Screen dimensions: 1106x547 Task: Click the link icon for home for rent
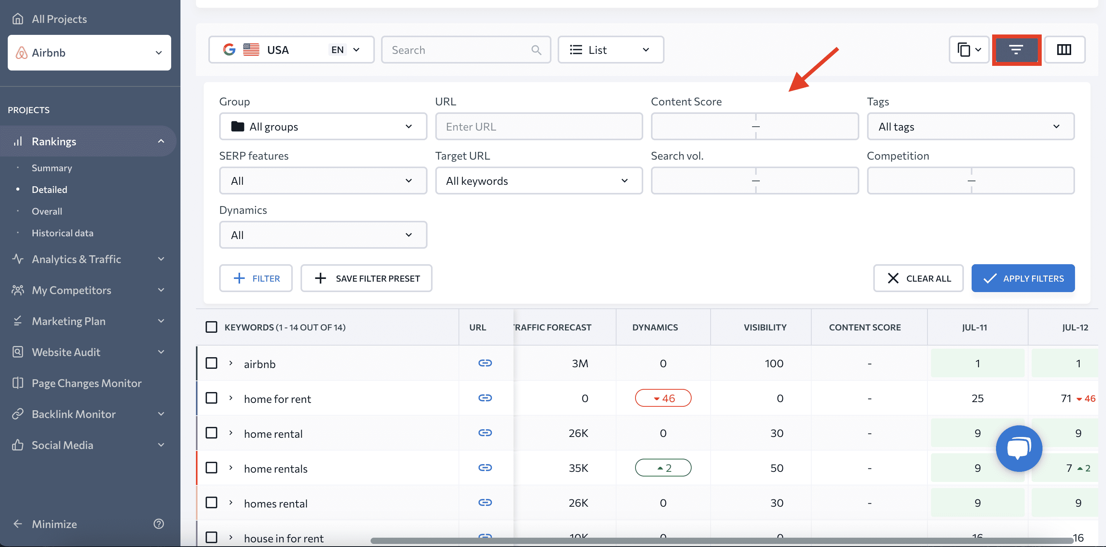point(485,397)
